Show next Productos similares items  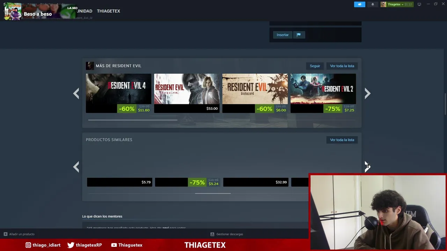pyautogui.click(x=367, y=167)
